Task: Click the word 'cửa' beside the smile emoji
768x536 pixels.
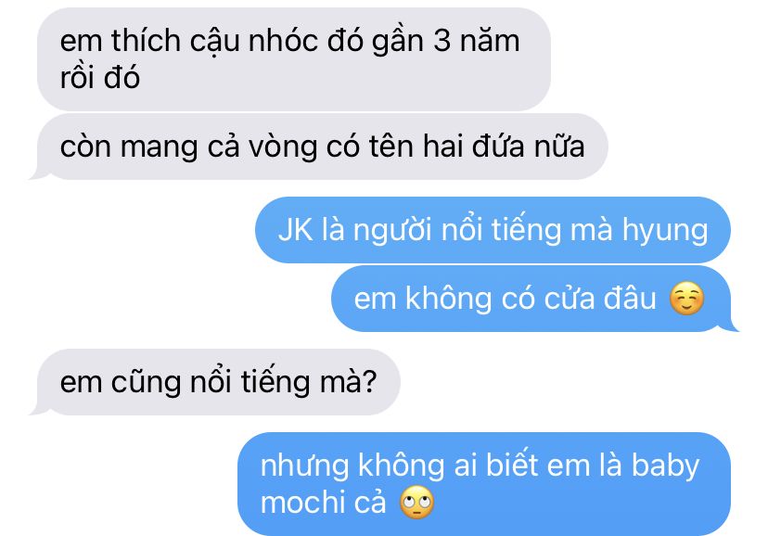Action: (x=569, y=298)
